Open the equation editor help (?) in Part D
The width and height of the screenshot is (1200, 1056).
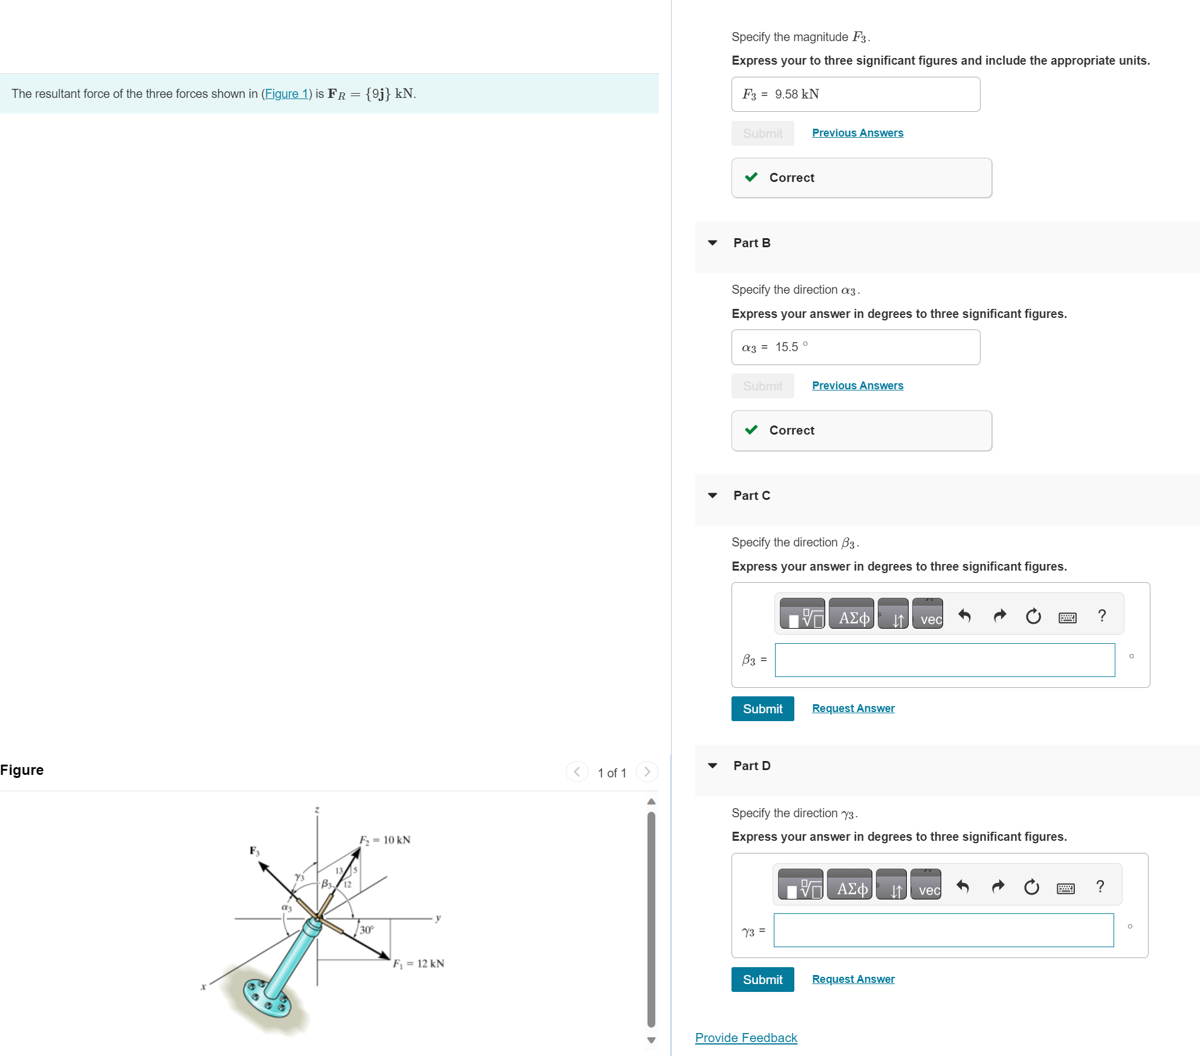coord(1100,886)
